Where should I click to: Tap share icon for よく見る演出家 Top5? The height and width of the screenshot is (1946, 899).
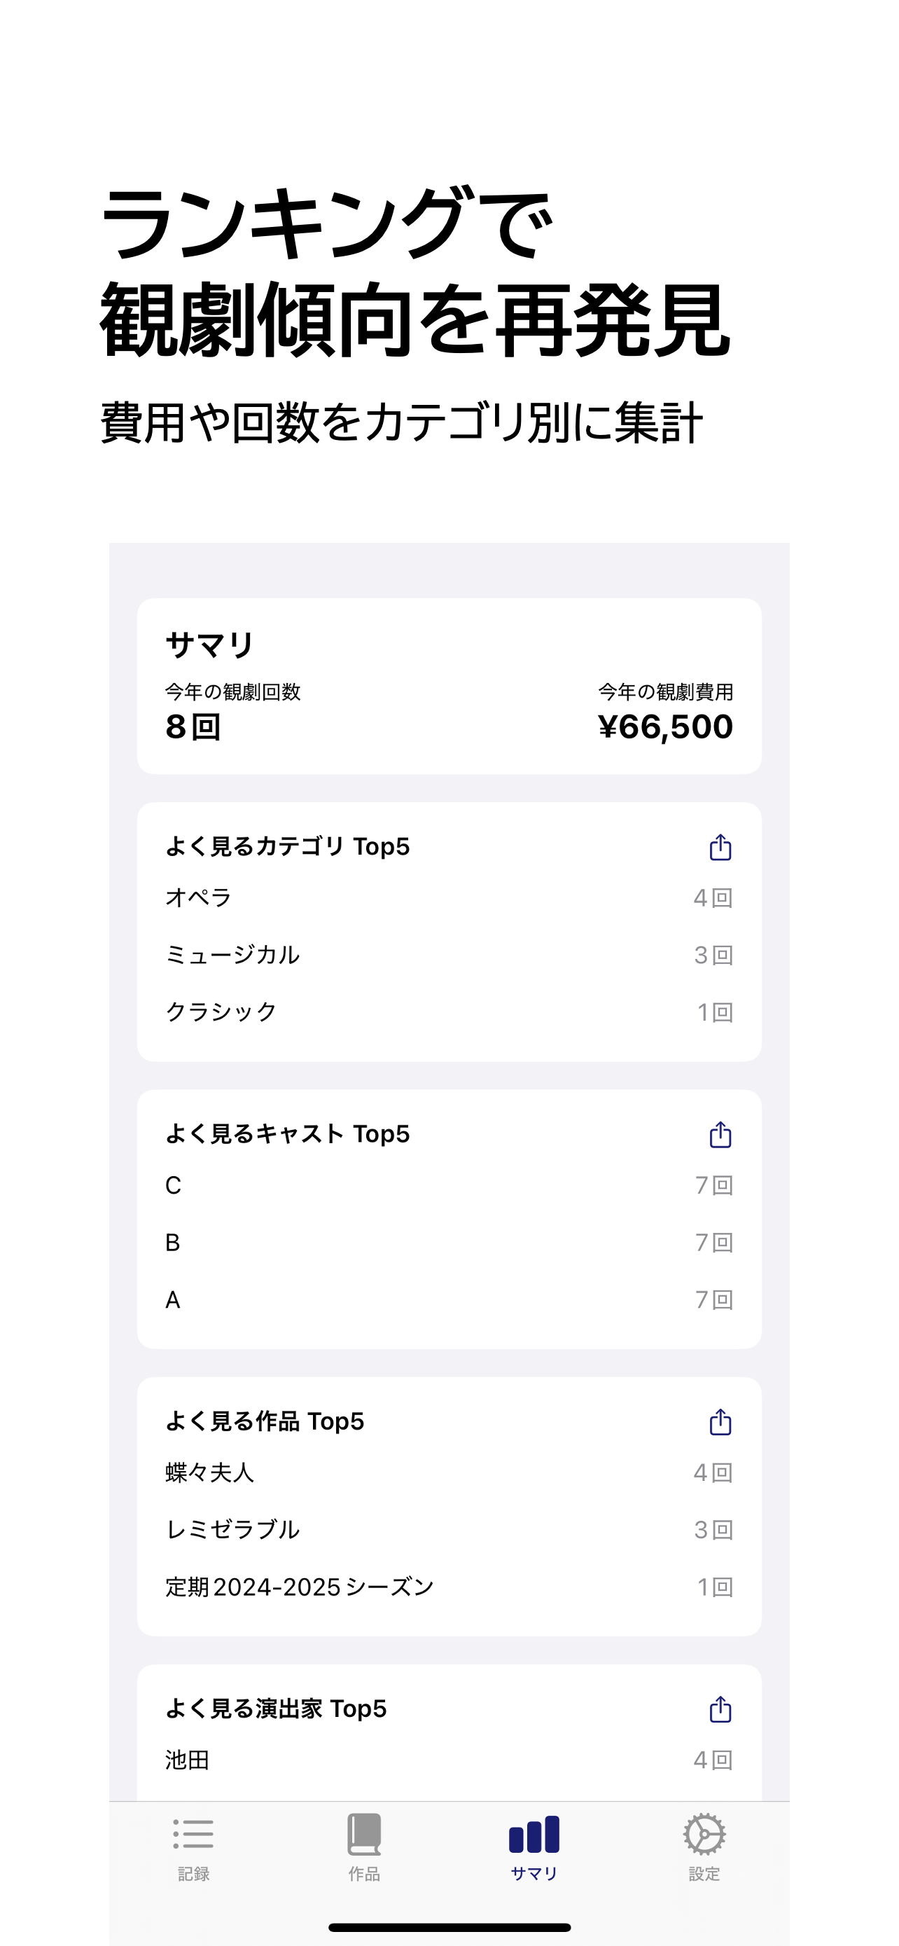pos(720,1708)
